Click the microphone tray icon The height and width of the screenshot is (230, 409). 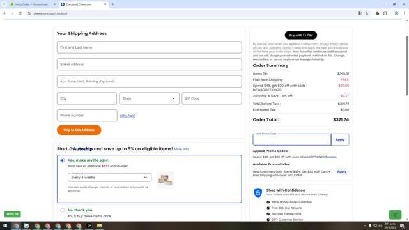[370, 226]
